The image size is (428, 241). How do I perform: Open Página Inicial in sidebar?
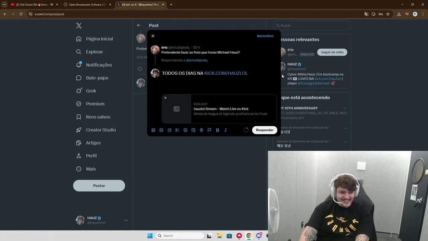[95, 39]
